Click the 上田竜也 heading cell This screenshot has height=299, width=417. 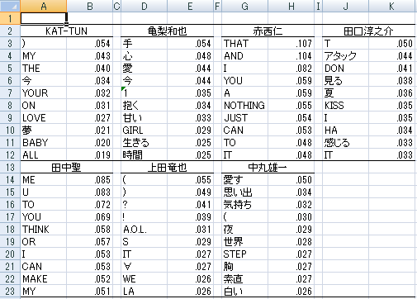point(167,167)
